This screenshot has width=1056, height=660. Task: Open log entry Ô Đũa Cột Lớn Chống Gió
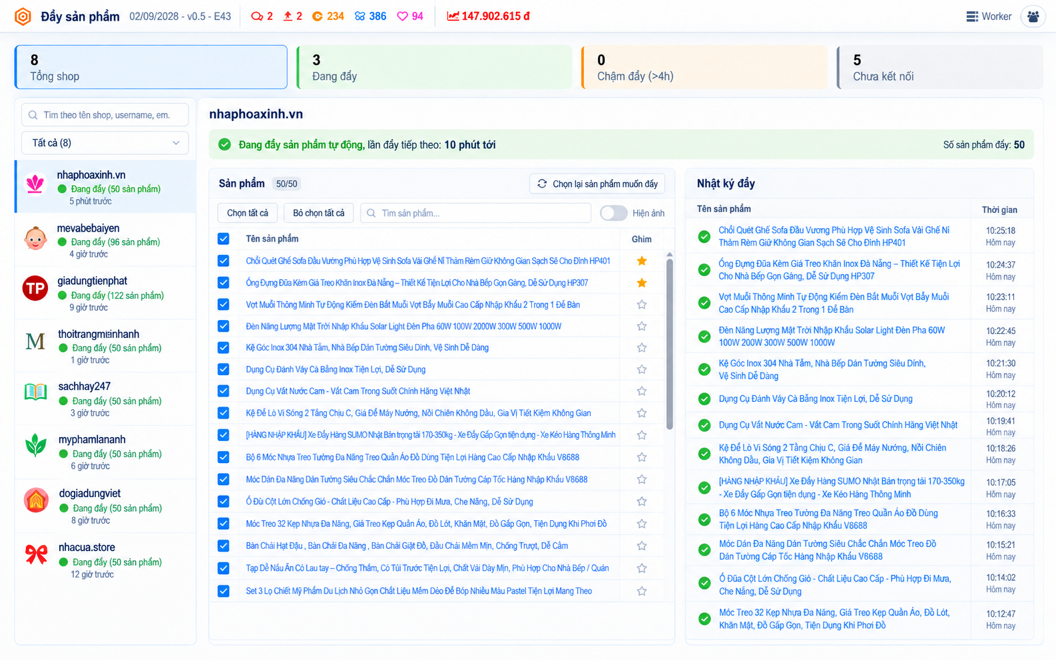(835, 585)
